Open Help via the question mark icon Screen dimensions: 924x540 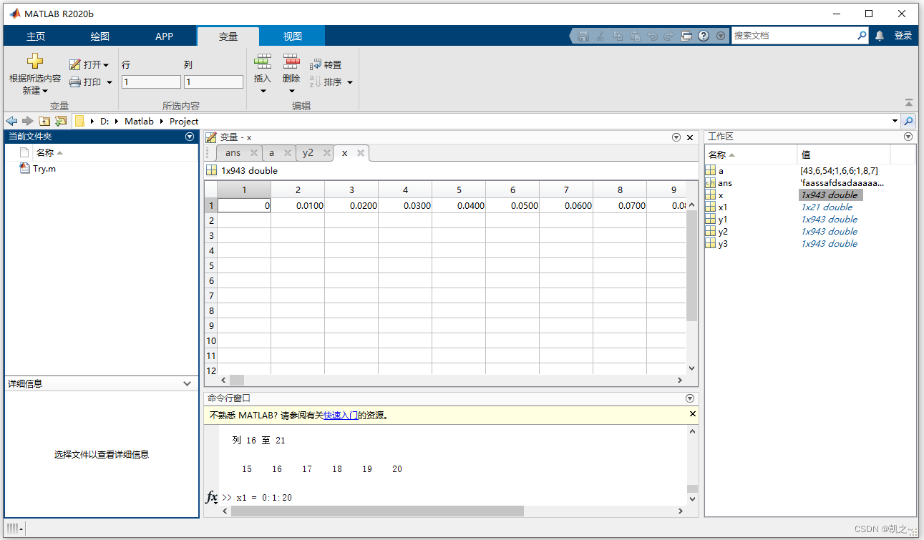coord(704,36)
